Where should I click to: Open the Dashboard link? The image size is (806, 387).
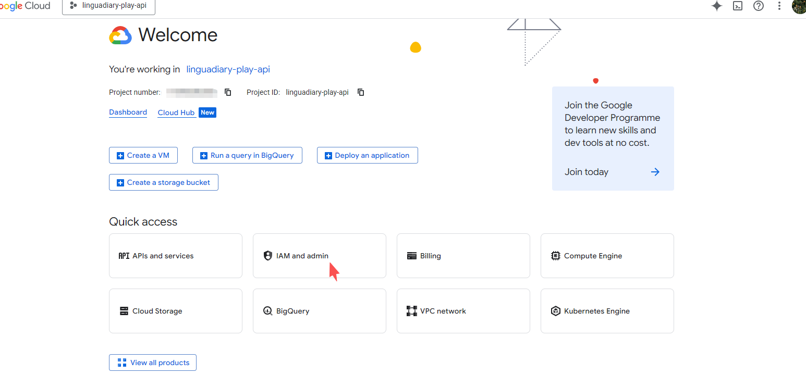[x=128, y=113]
